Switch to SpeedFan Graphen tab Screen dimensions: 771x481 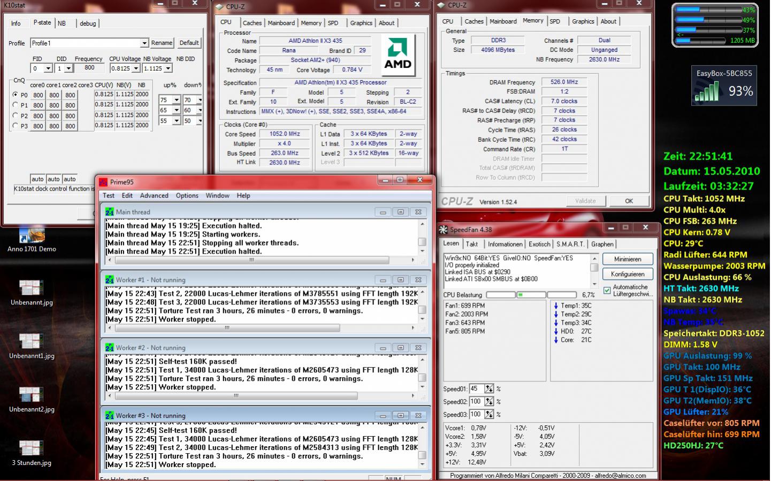602,244
